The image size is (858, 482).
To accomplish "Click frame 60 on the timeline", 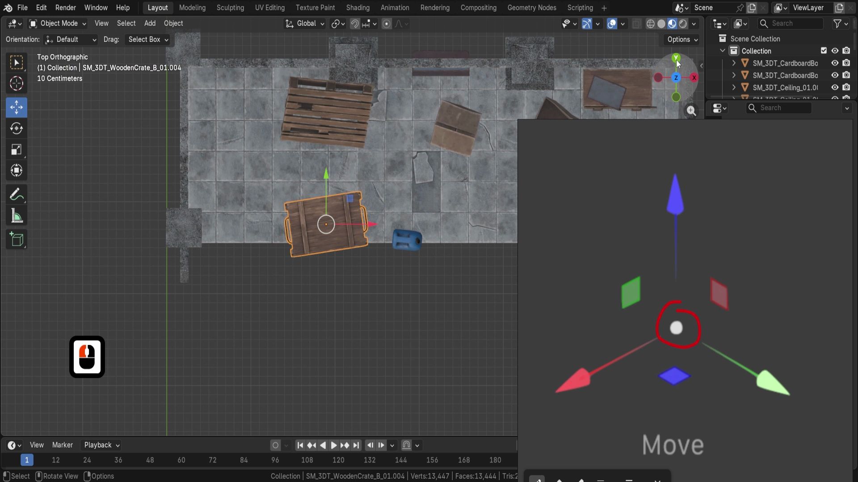I will [x=181, y=460].
